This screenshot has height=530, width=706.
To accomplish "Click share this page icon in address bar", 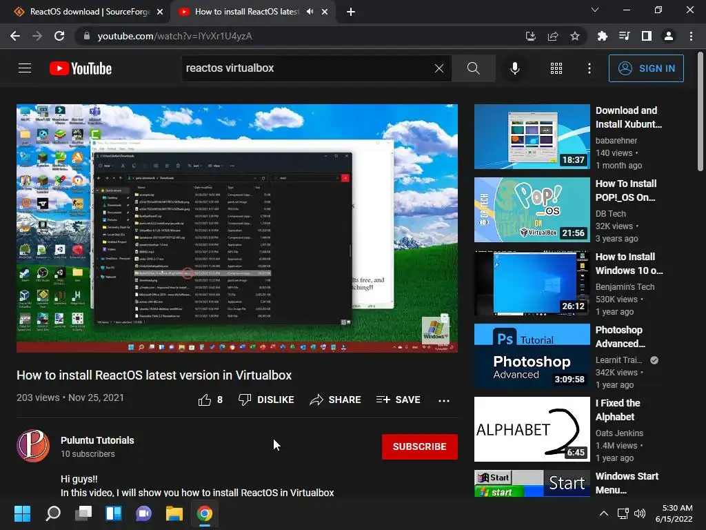I will [x=553, y=36].
